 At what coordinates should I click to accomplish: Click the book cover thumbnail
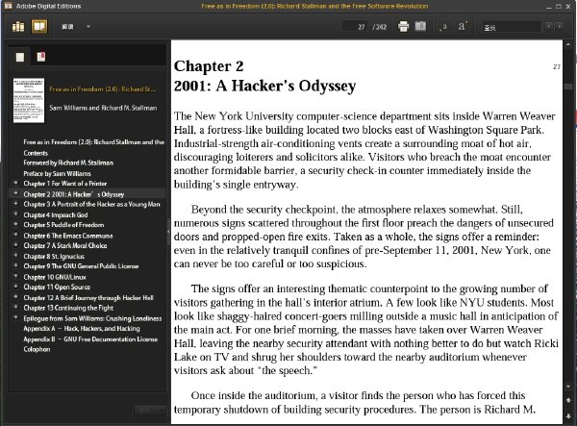point(29,100)
